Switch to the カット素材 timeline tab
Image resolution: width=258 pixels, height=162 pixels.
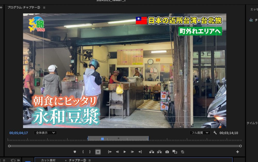click(x=48, y=160)
